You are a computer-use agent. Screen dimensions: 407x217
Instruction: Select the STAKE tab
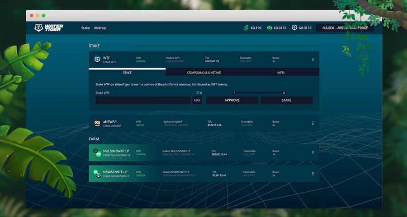(x=127, y=72)
